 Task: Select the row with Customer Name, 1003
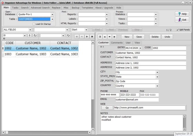coord(40,54)
